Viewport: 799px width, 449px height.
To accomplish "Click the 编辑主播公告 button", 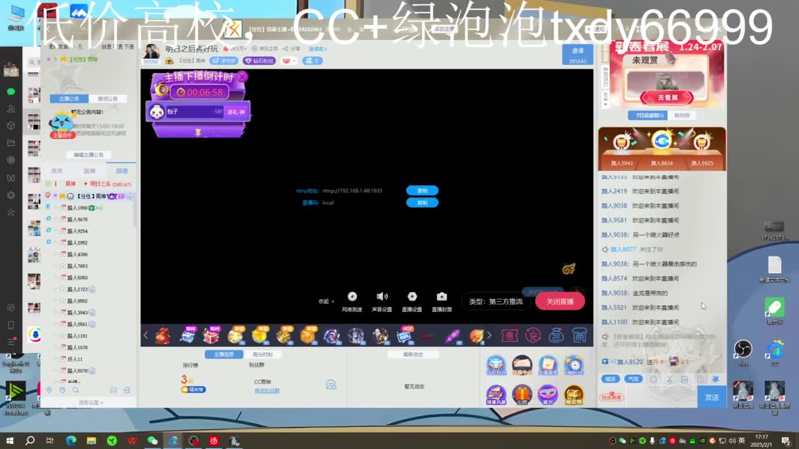I will click(x=89, y=155).
